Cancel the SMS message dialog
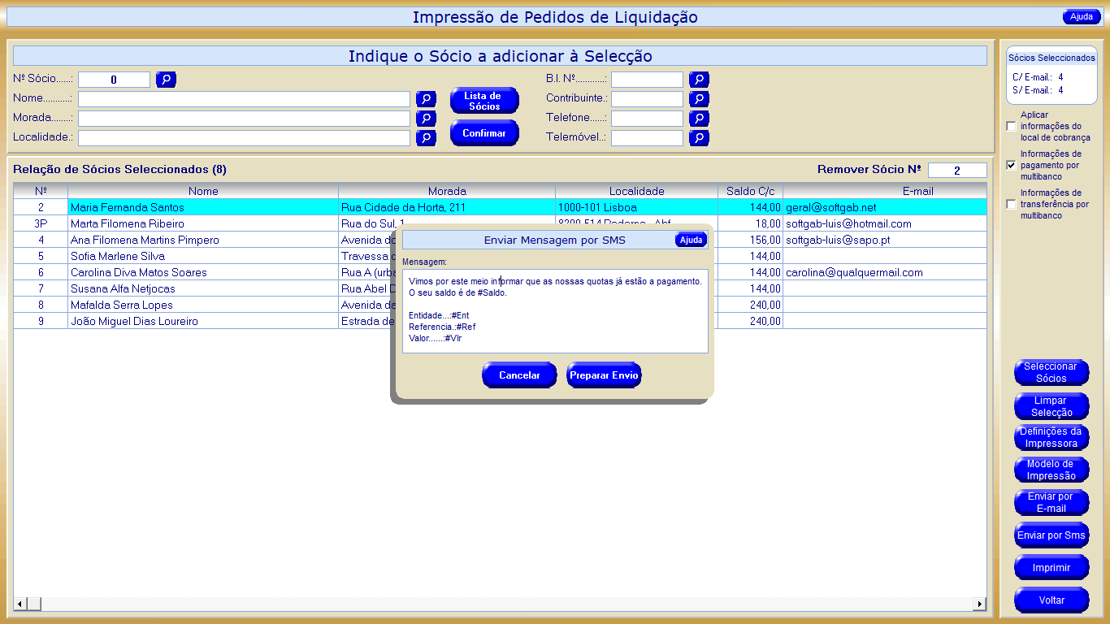Image resolution: width=1110 pixels, height=624 pixels. (519, 375)
